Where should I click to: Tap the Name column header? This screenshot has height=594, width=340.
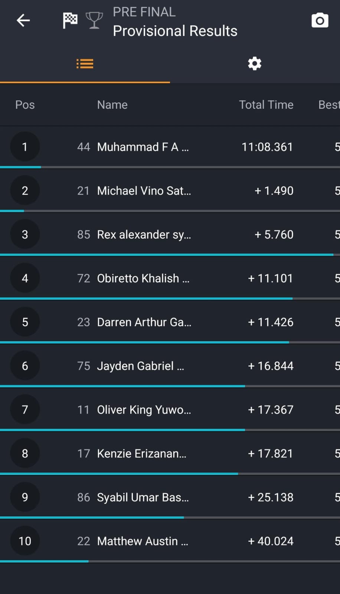pyautogui.click(x=112, y=105)
